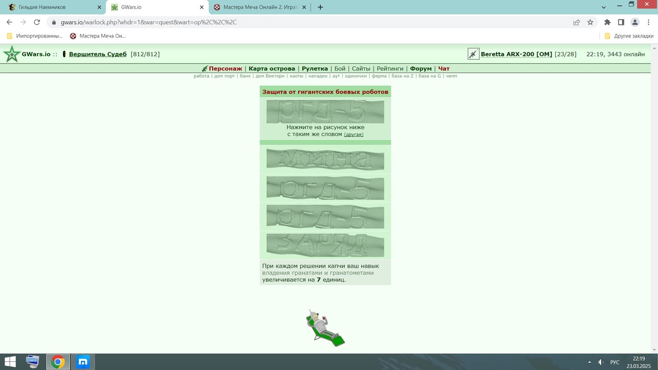Click the small icon left of Персонаж
This screenshot has height=370, width=658.
[205, 68]
